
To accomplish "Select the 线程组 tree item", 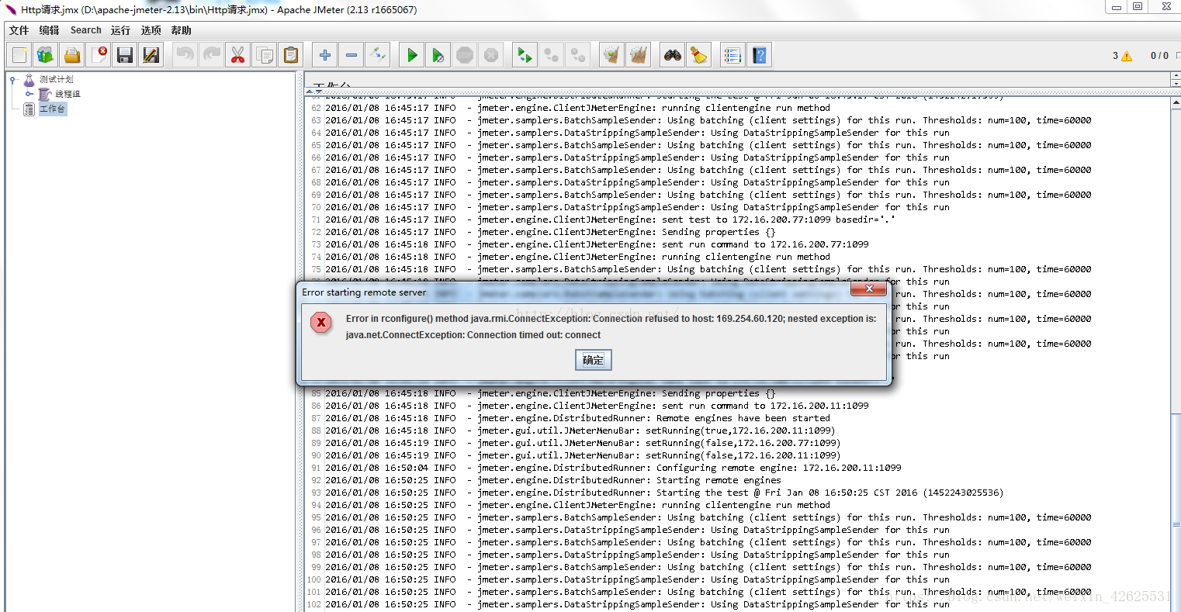I will click(68, 94).
